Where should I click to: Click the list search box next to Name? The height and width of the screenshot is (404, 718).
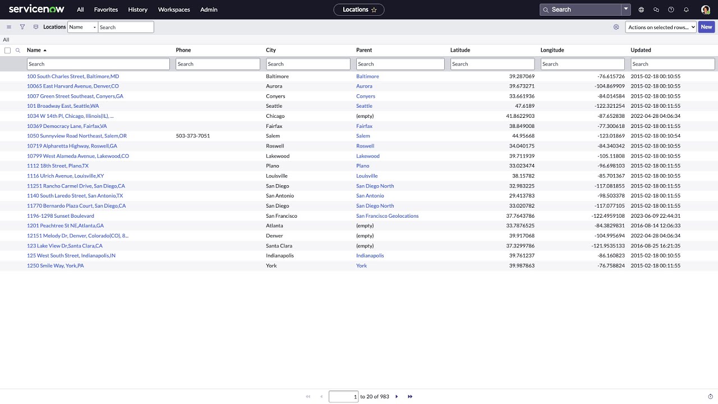[126, 27]
